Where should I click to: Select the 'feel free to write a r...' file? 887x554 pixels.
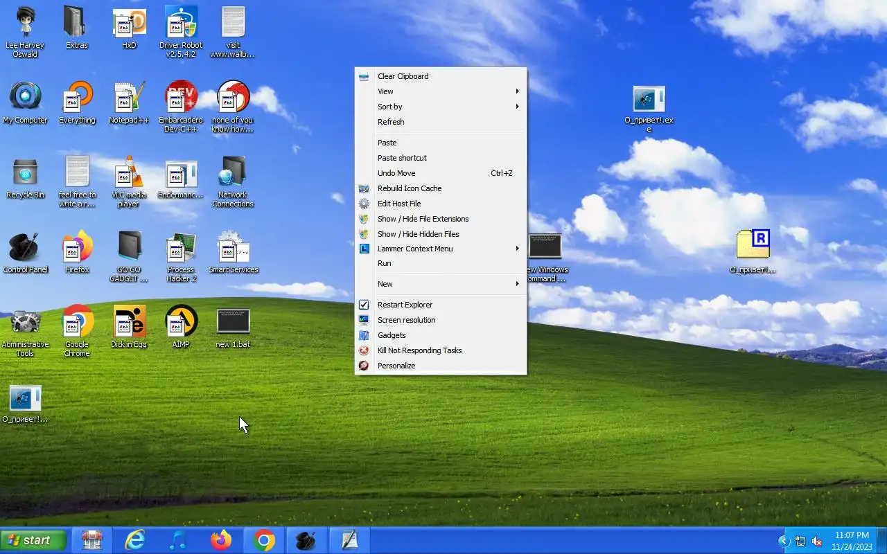point(77,181)
